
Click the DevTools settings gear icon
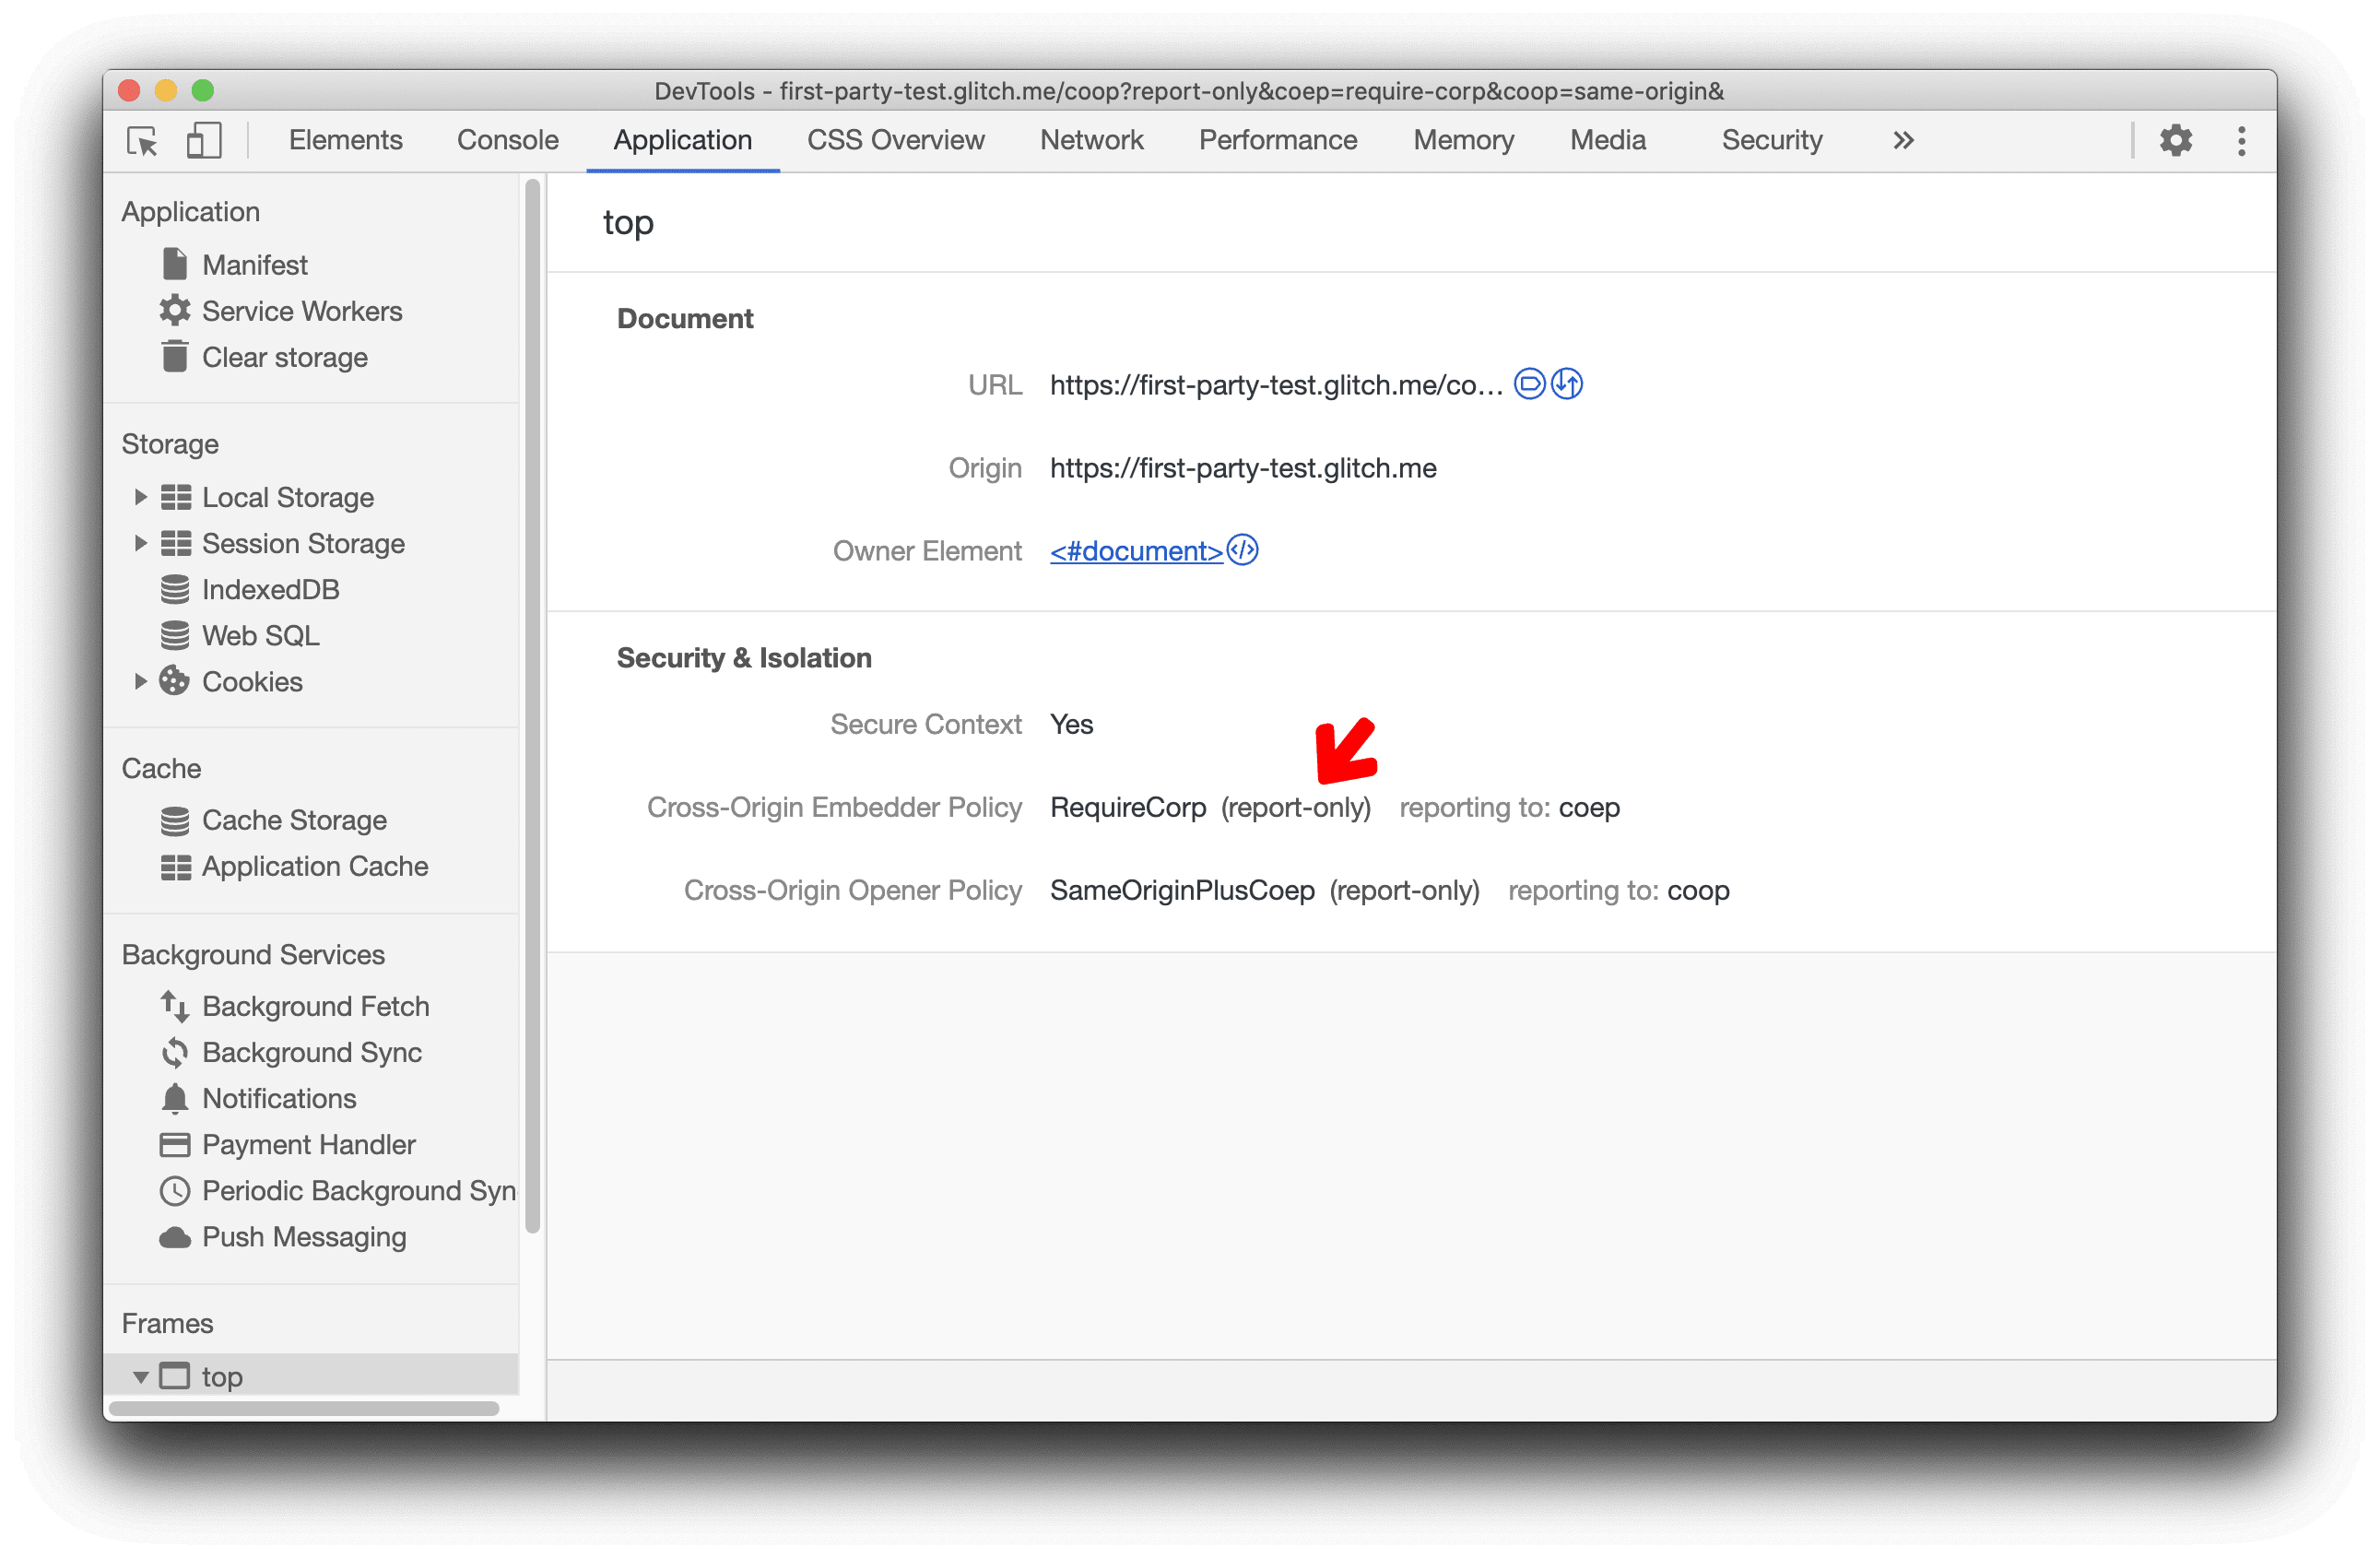point(2176,141)
